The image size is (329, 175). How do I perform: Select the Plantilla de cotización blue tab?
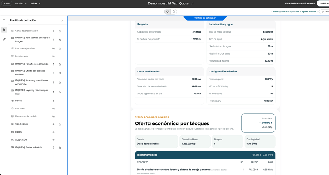coord(205,18)
